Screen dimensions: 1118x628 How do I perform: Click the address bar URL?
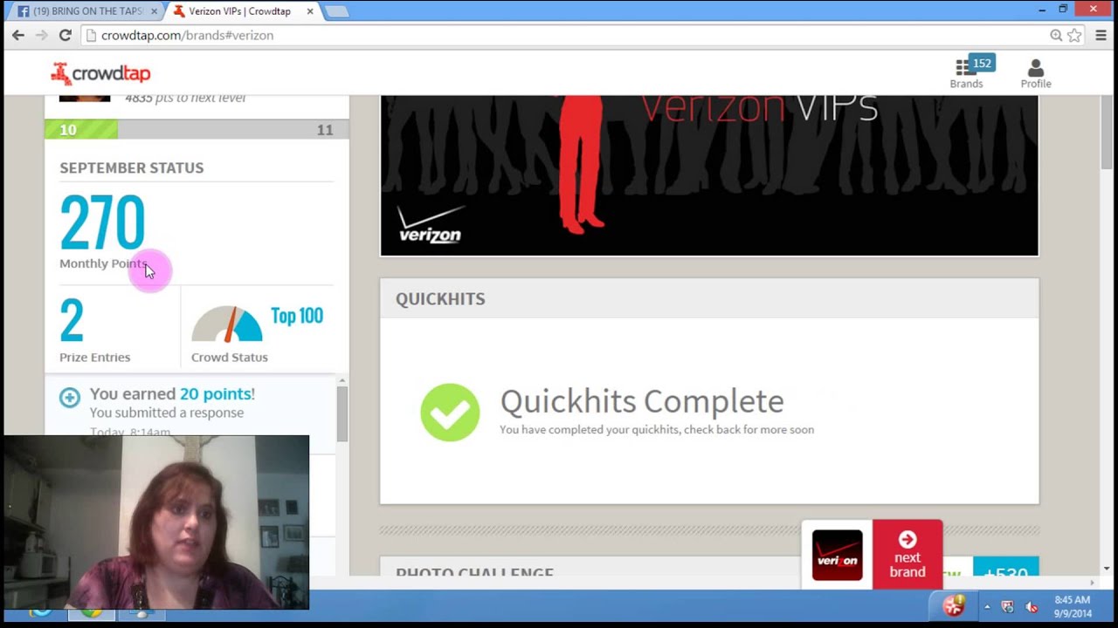tap(187, 36)
